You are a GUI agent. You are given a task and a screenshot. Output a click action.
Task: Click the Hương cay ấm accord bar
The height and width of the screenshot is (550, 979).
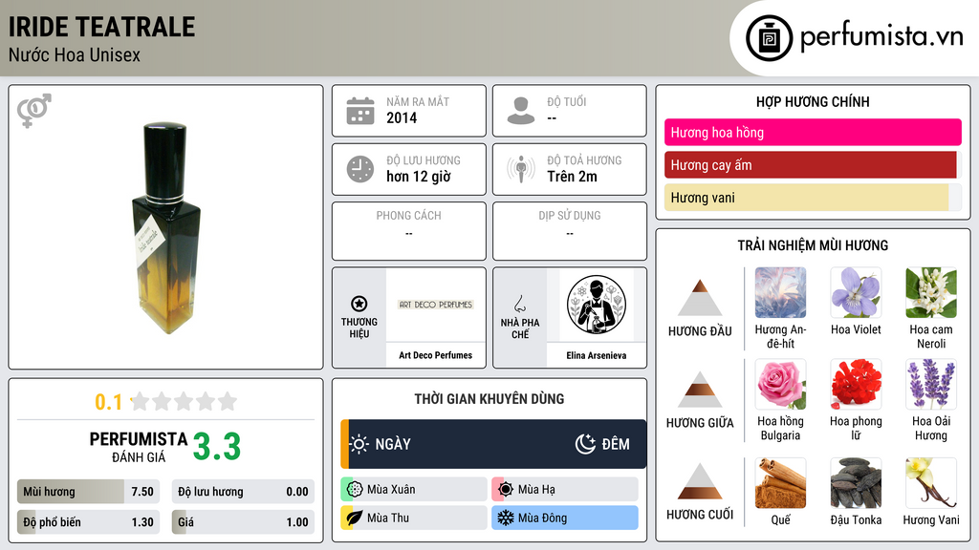click(x=811, y=164)
